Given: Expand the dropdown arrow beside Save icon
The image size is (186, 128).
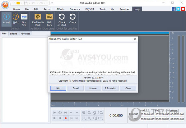Looking at the screenshot, I should pos(30,3).
